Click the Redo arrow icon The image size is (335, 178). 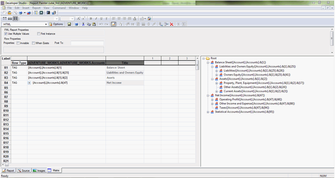pos(106,24)
